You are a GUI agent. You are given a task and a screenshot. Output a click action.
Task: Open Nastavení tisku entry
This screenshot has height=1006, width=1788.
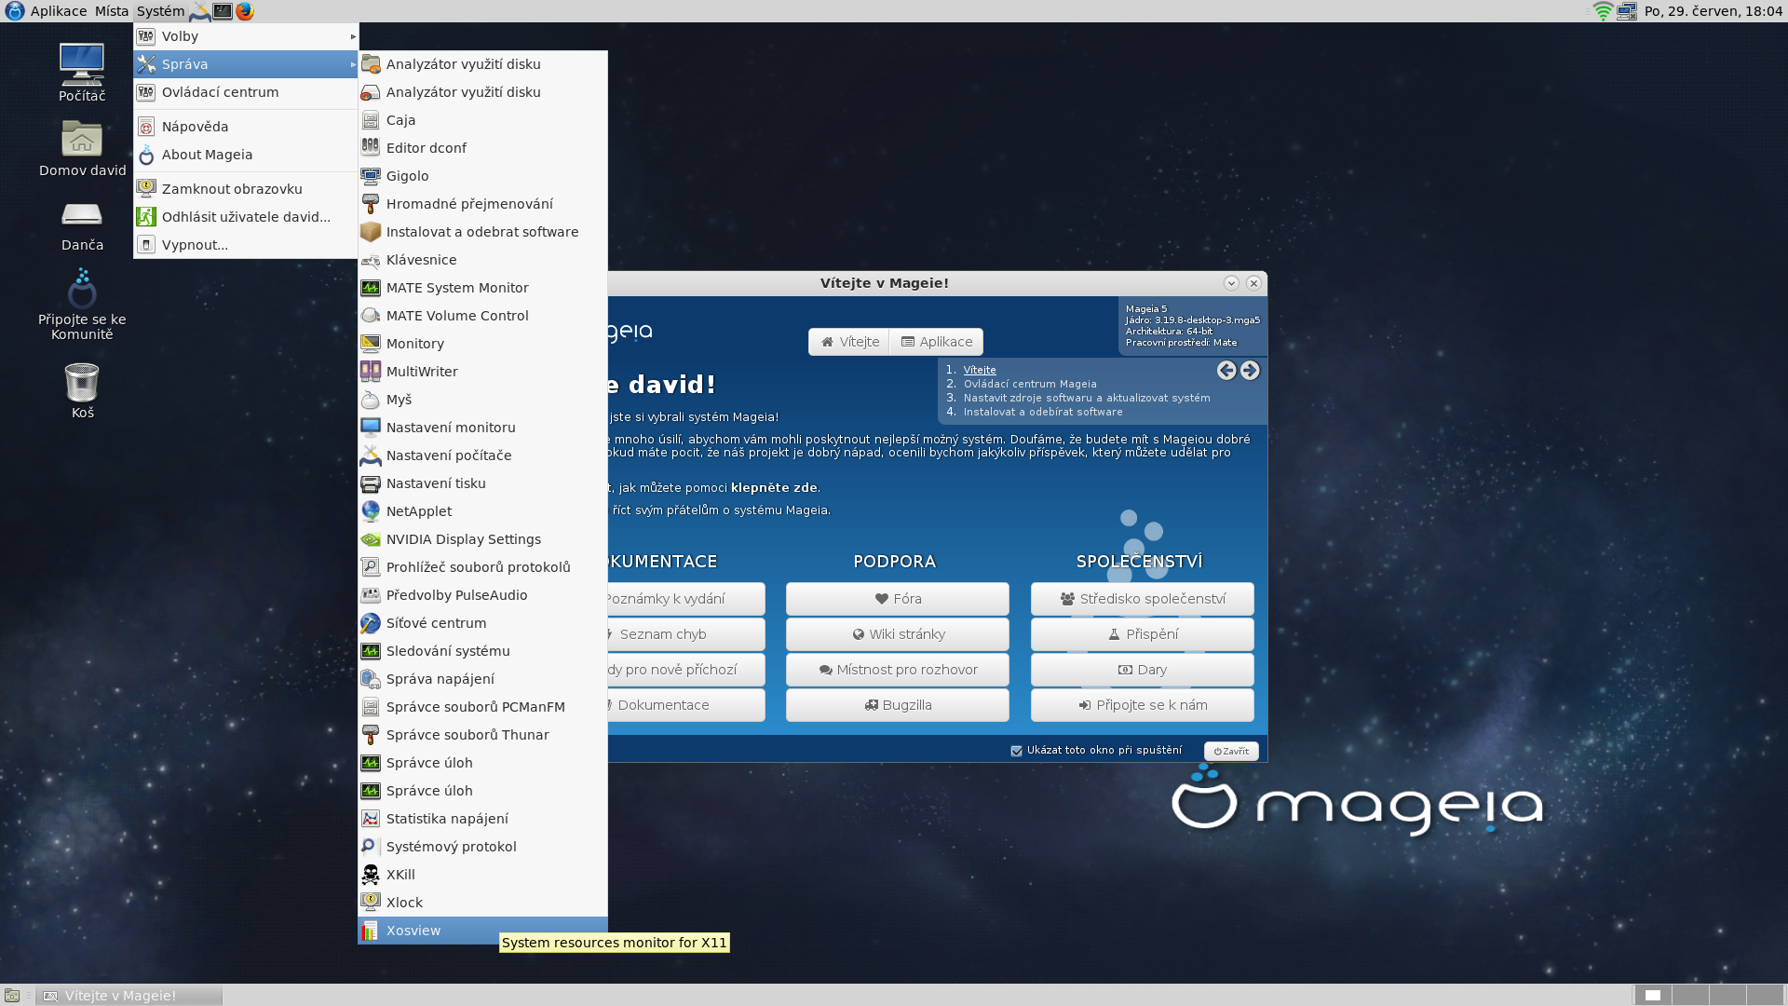coord(482,483)
